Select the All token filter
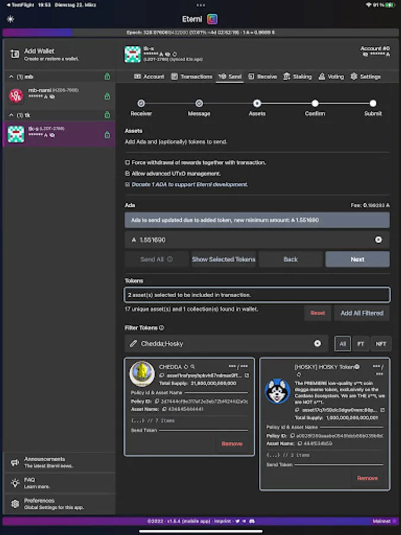 point(343,344)
